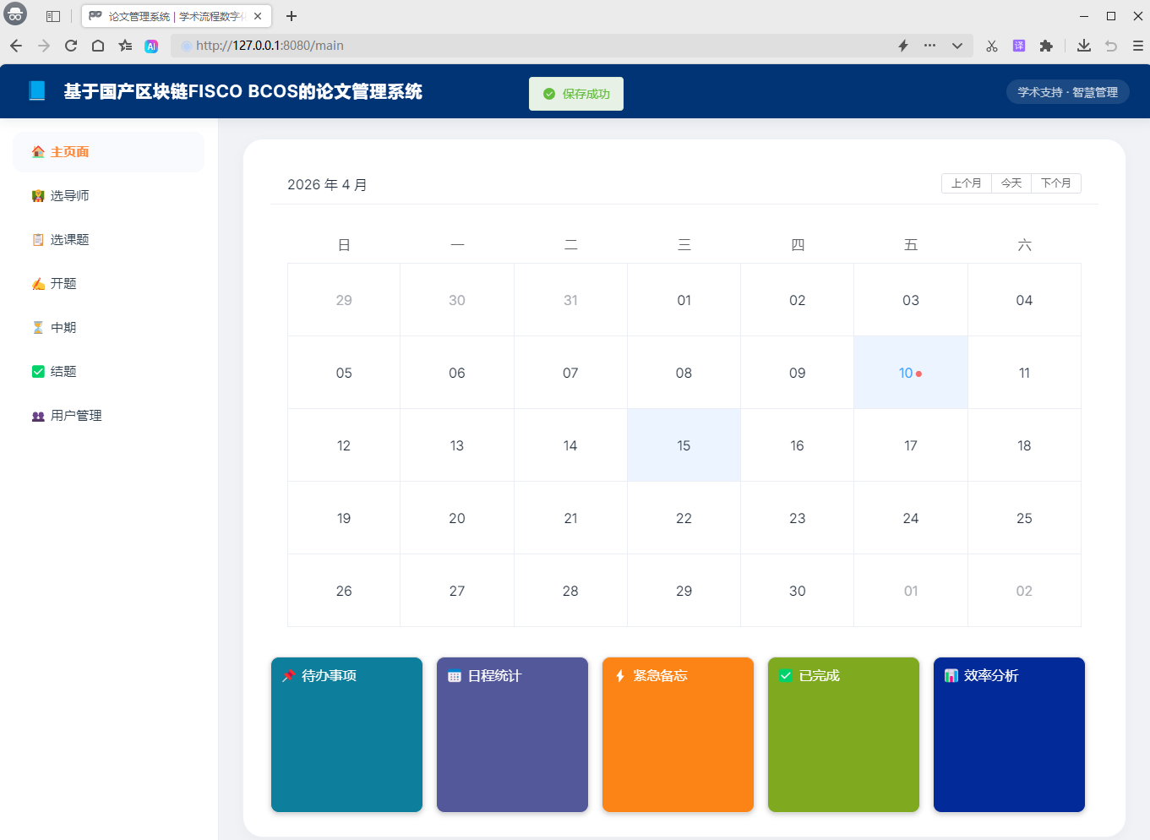Viewport: 1150px width, 840px height.
Task: Click the 今天 button
Action: coord(1011,183)
